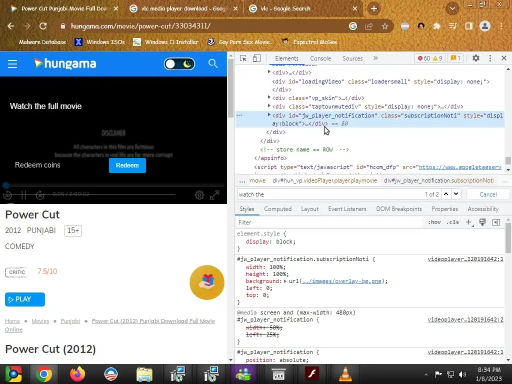Image resolution: width=512 pixels, height=384 pixels.
Task: Open DevTools three-dot customize menu
Action: pyautogui.click(x=490, y=58)
